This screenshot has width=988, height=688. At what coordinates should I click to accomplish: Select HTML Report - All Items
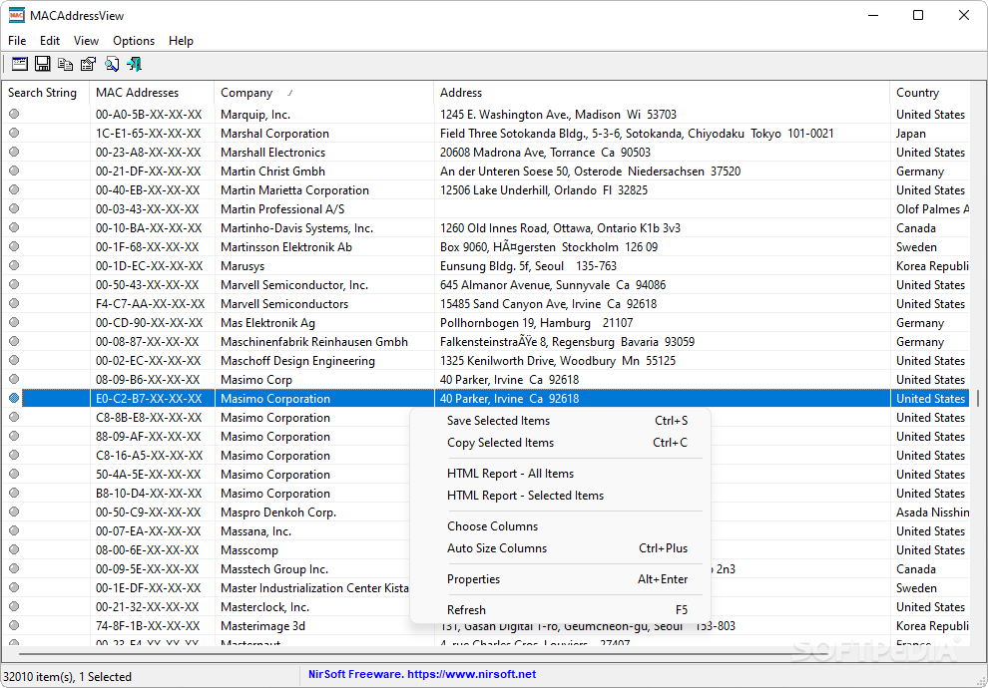560,474
